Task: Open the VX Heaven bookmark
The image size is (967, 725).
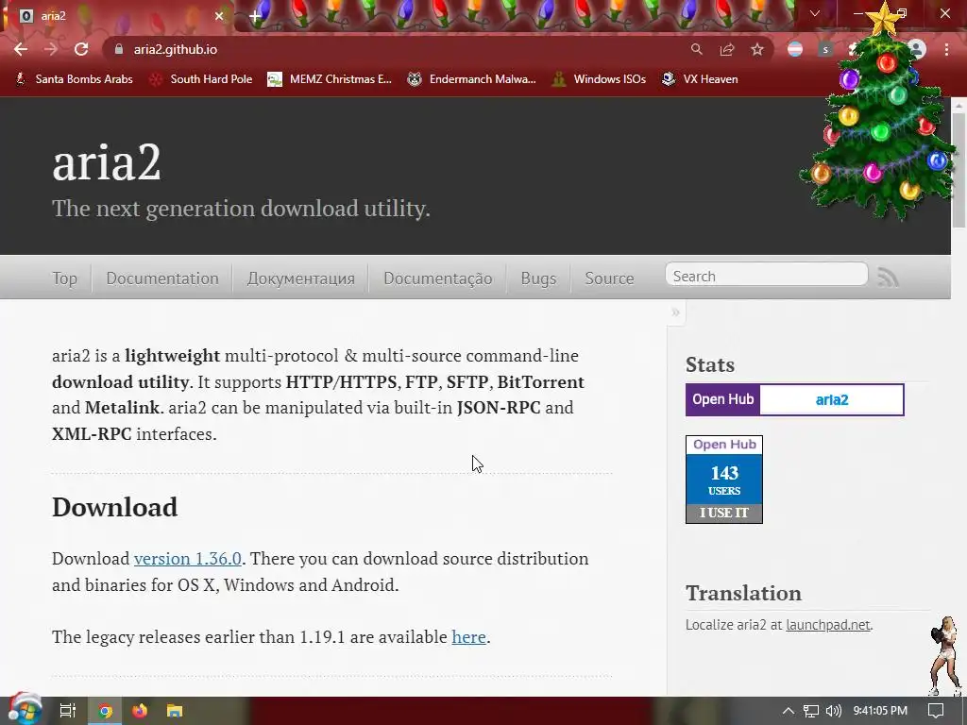Action: pyautogui.click(x=700, y=79)
